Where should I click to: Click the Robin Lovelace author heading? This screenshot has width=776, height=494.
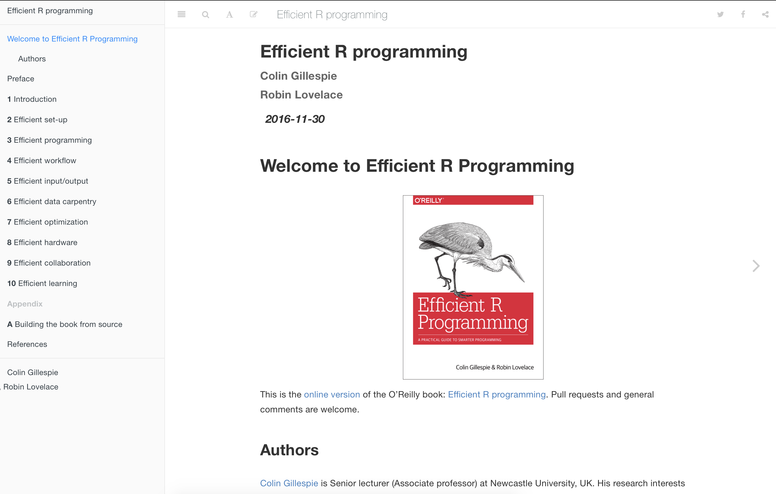pos(301,95)
